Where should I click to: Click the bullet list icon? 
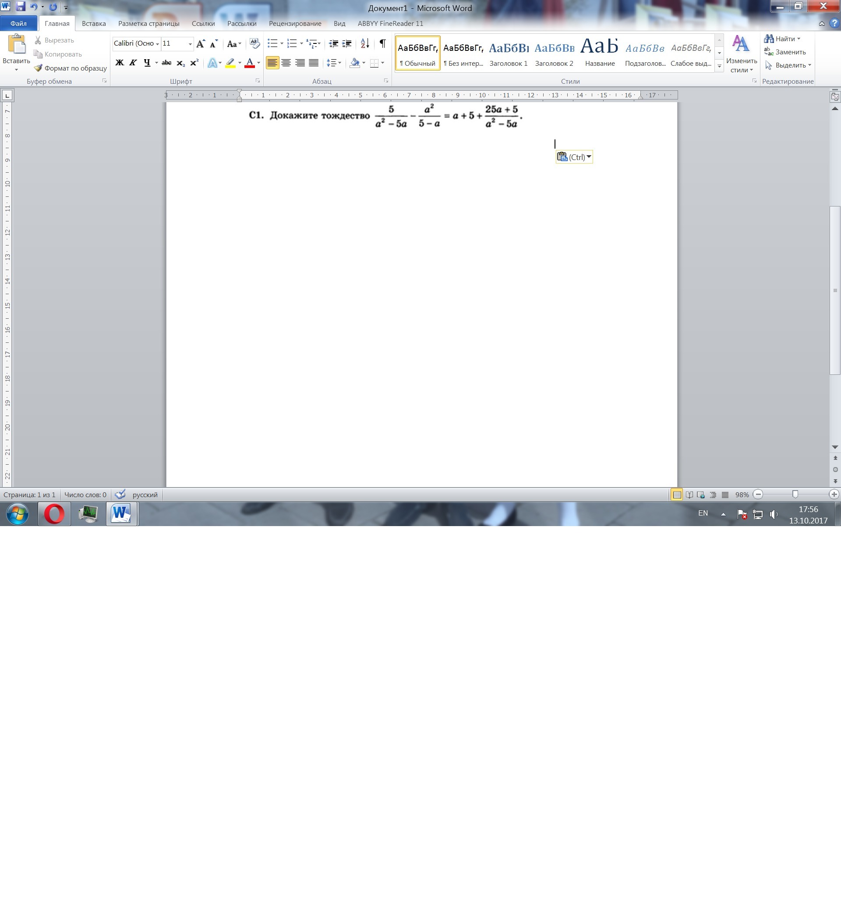click(272, 44)
